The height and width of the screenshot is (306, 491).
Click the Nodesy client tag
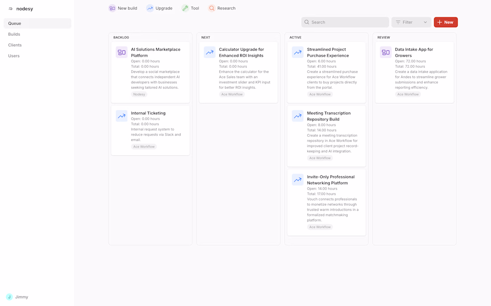pyautogui.click(x=139, y=94)
